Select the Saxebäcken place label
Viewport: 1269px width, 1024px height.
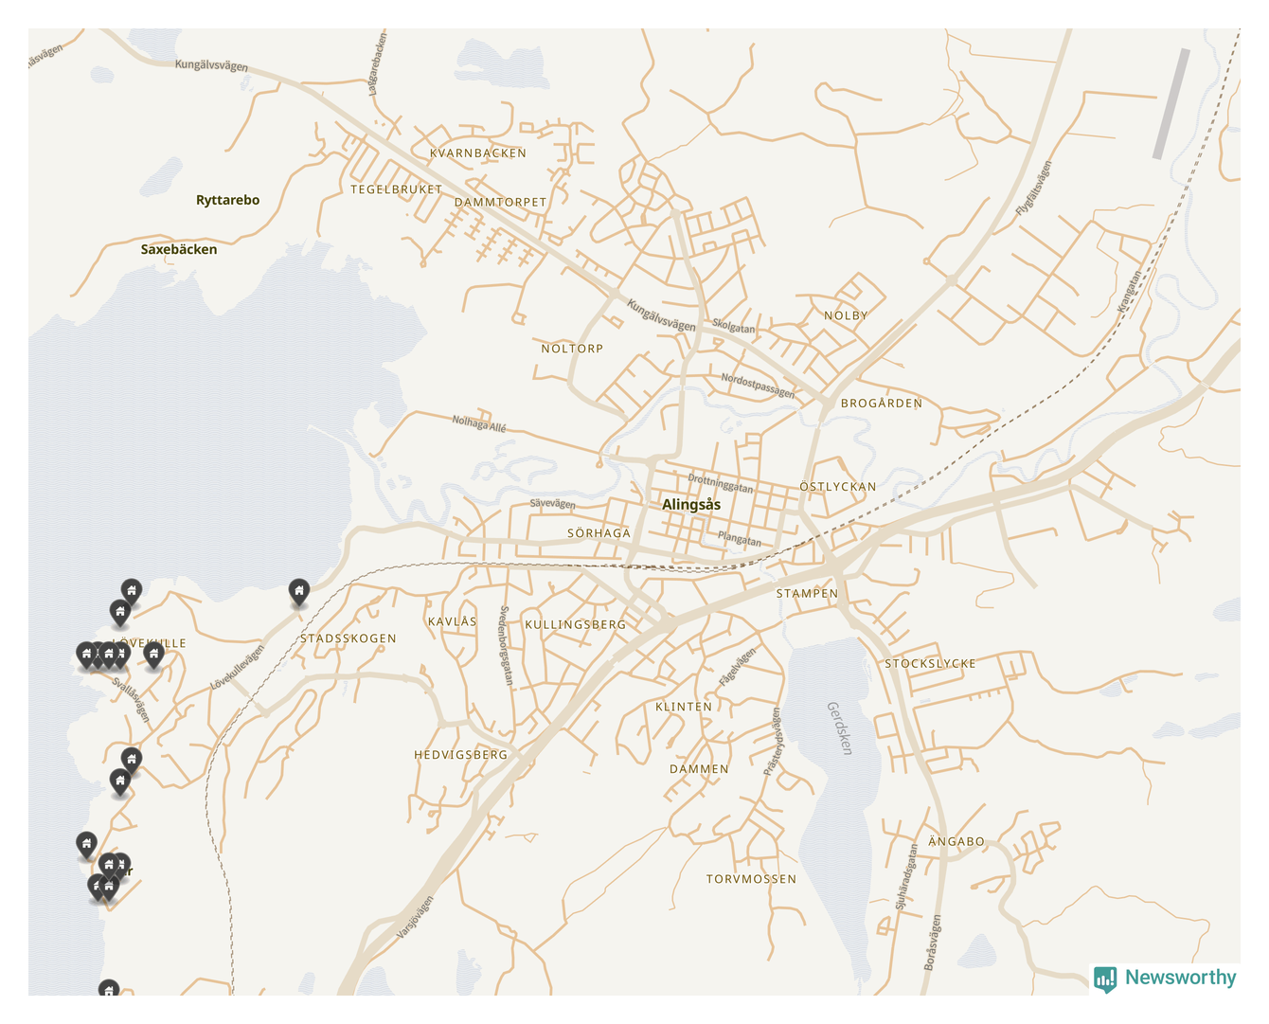(x=179, y=249)
